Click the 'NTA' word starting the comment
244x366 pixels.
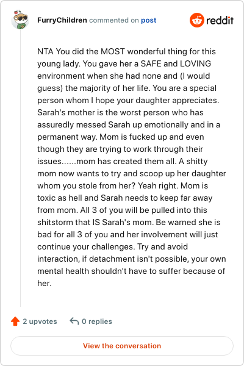point(45,51)
